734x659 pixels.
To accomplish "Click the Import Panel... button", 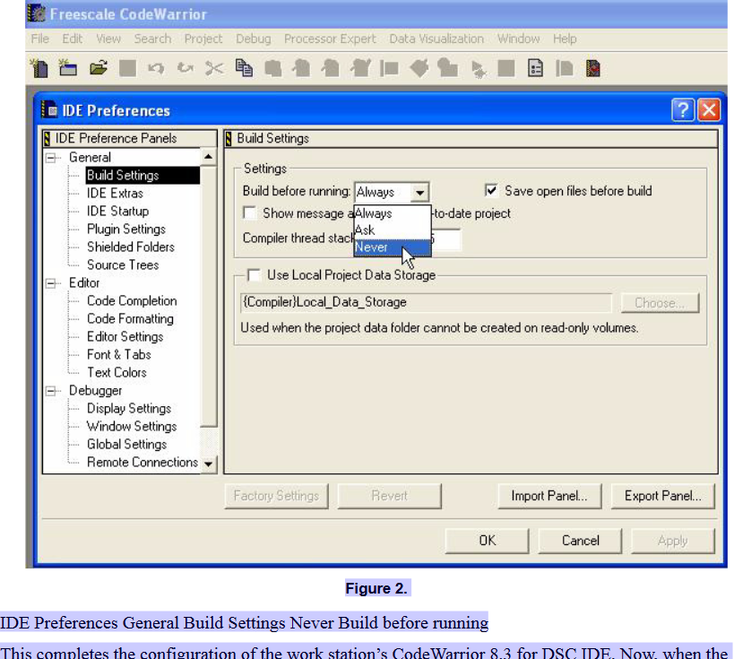I will [x=549, y=496].
